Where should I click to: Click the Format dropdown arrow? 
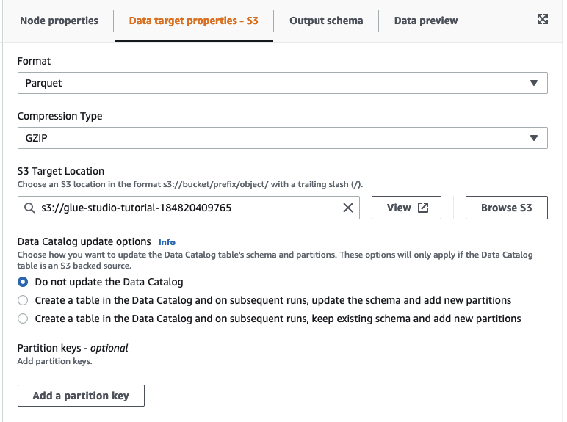[x=534, y=83]
